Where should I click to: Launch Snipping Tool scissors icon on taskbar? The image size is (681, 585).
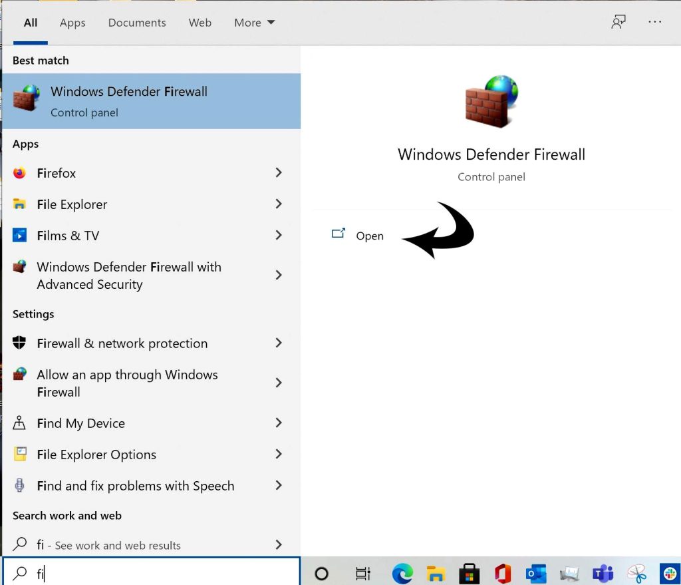(636, 574)
